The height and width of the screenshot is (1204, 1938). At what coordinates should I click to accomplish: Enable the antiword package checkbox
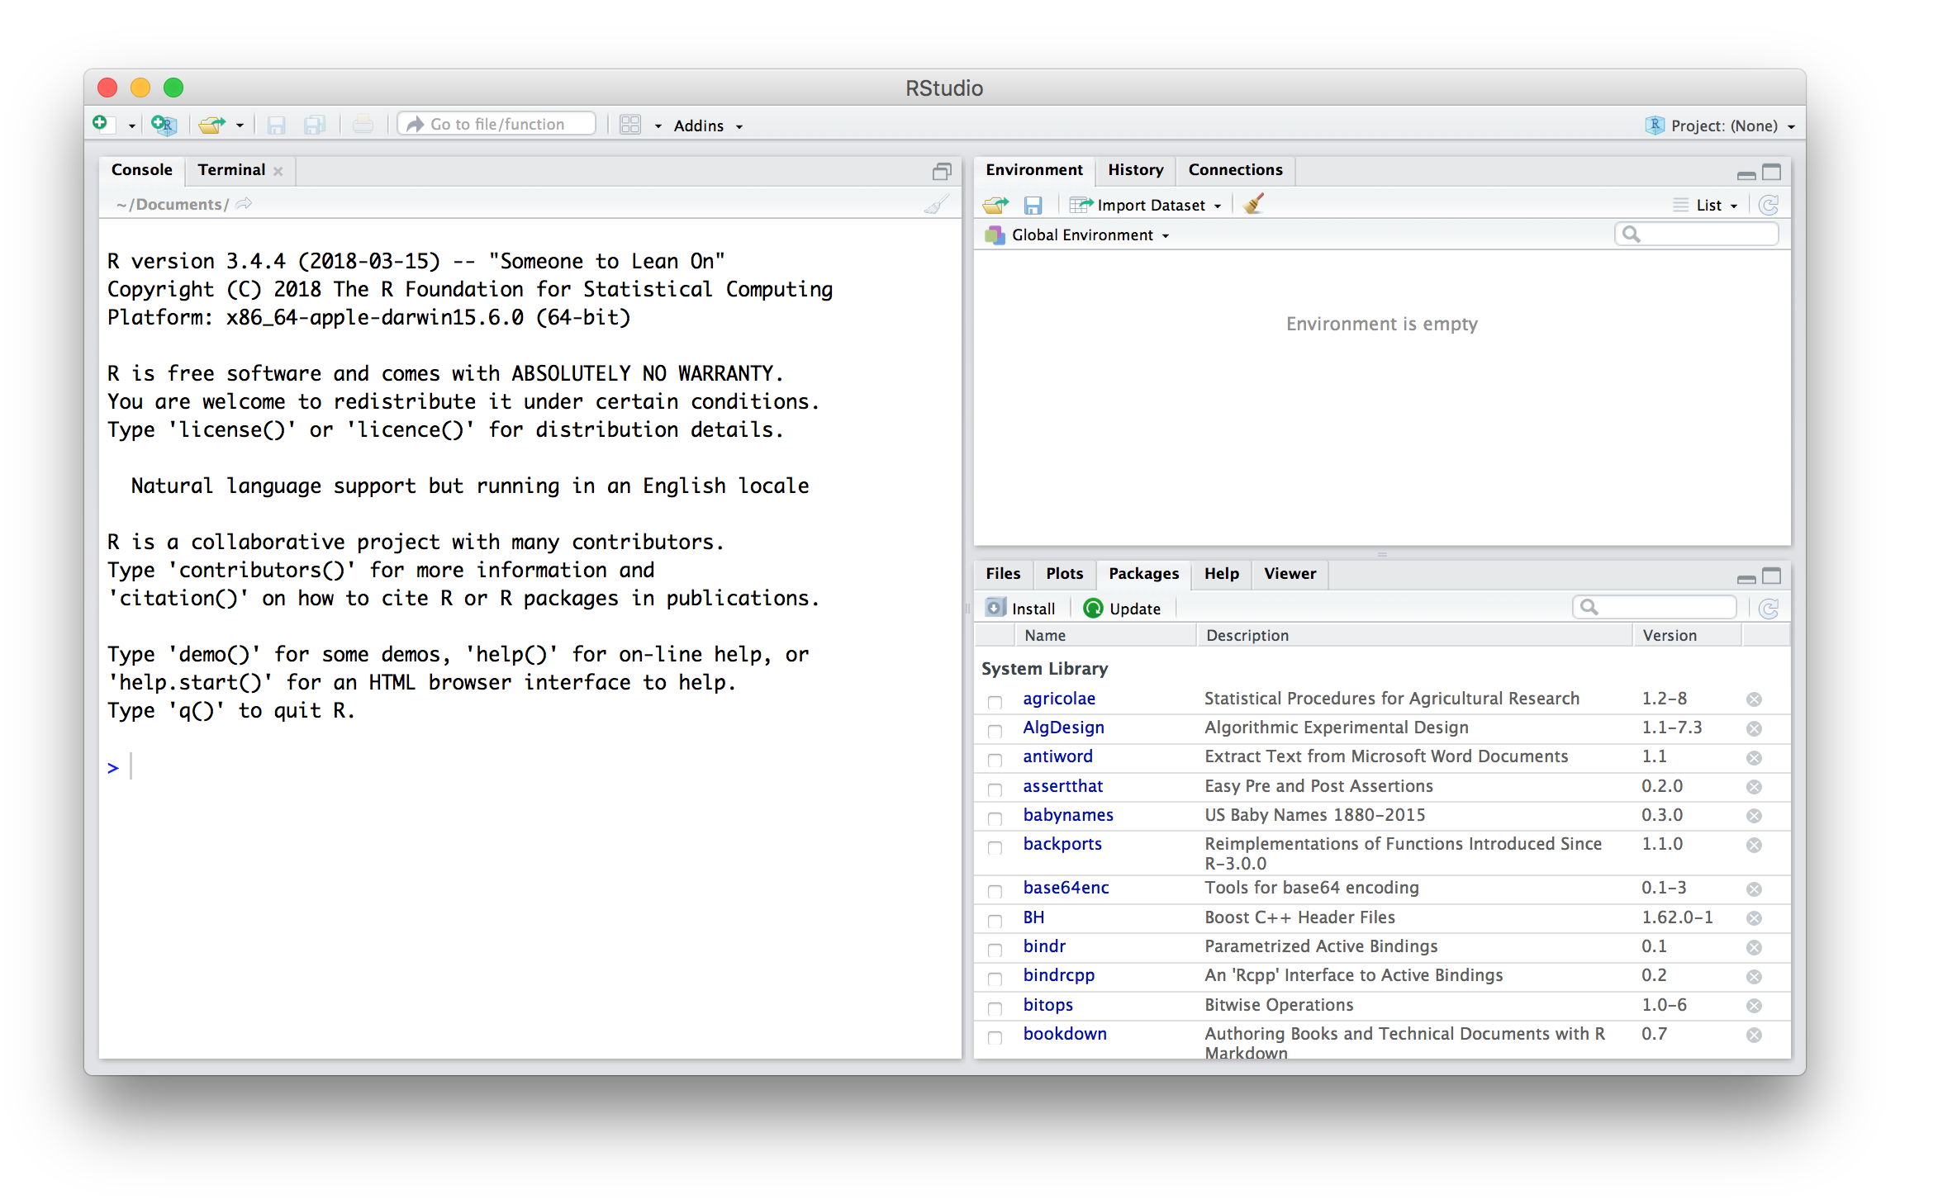click(x=995, y=760)
